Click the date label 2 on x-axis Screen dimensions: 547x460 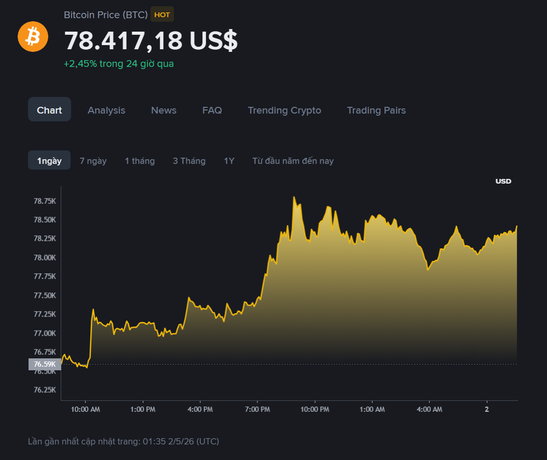487,409
